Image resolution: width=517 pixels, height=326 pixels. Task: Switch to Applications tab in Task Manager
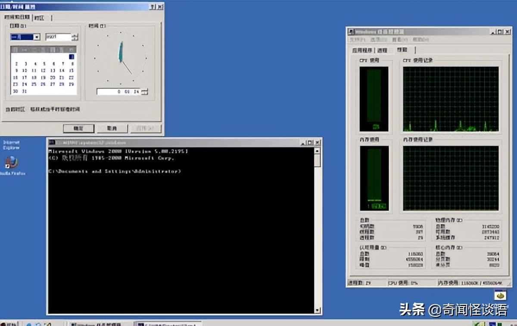click(x=363, y=50)
